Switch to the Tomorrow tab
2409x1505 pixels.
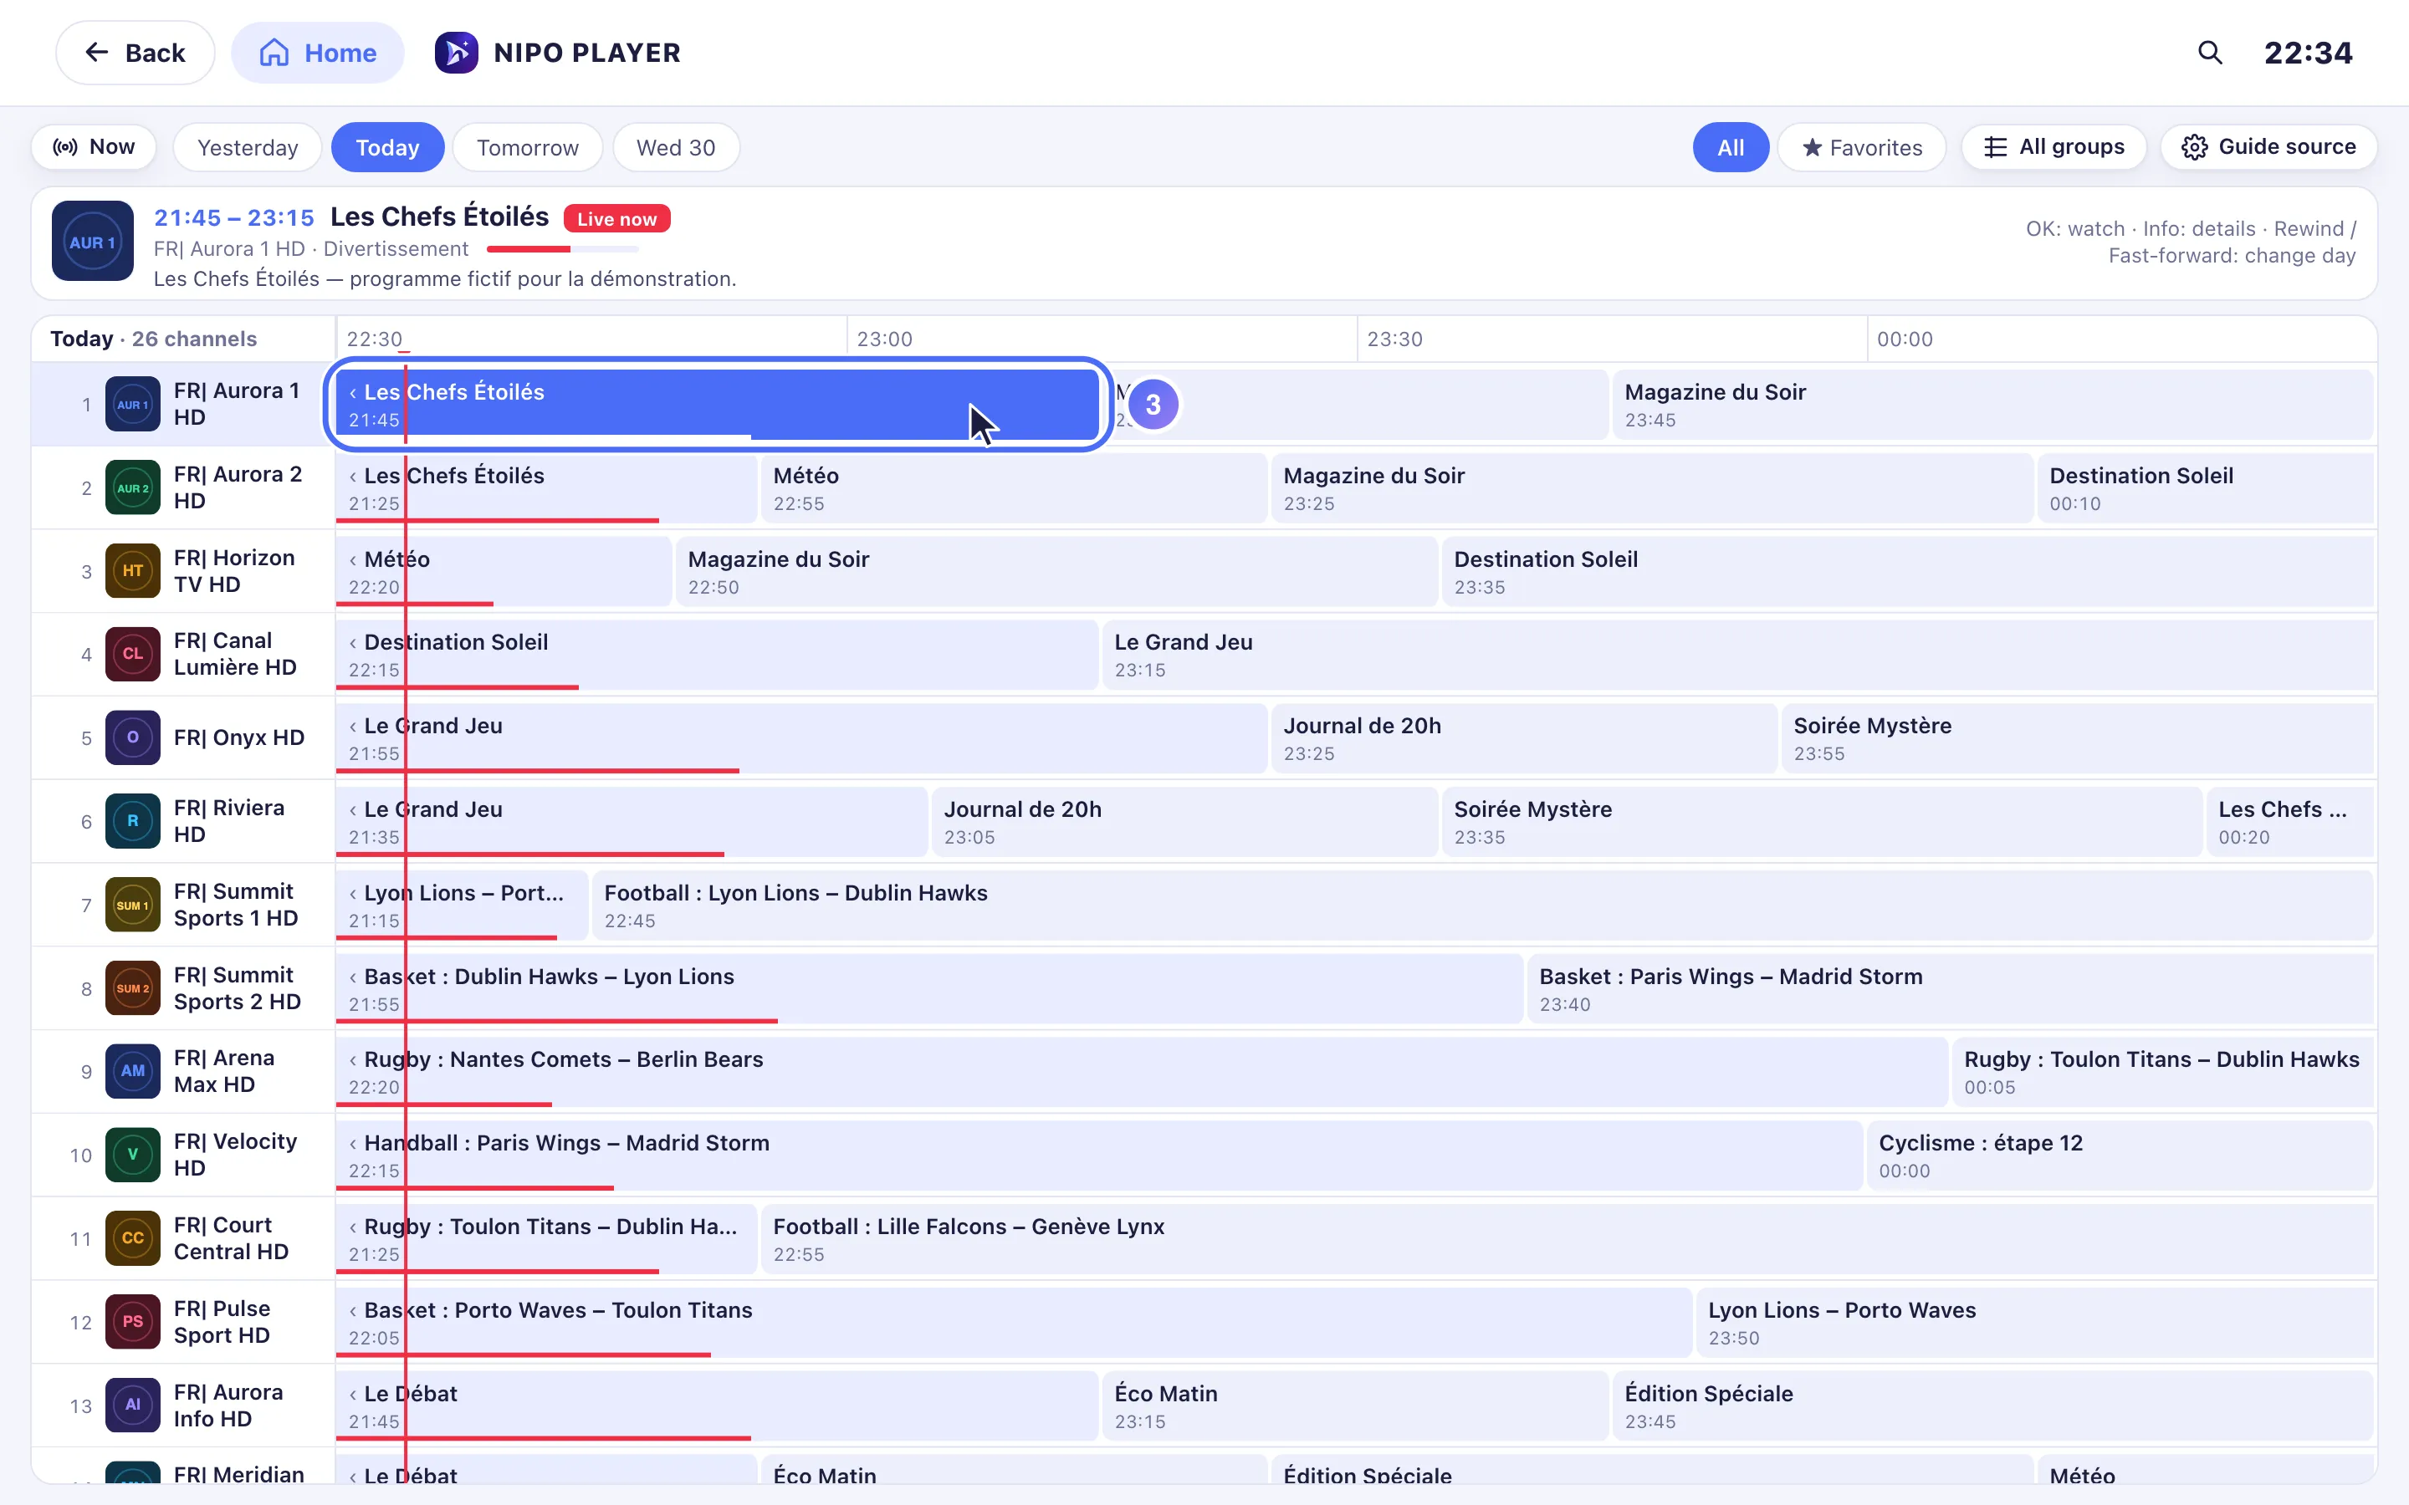[528, 147]
